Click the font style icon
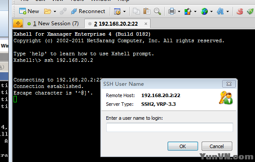Viewport: 255px width, 162px height. [x=220, y=11]
